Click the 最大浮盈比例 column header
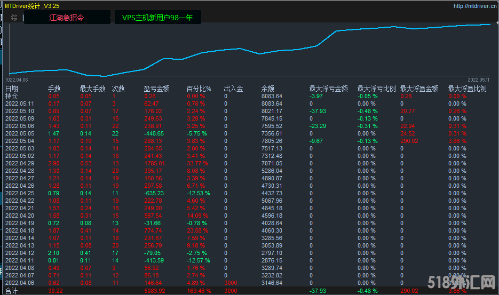The image size is (499, 295). coord(468,89)
